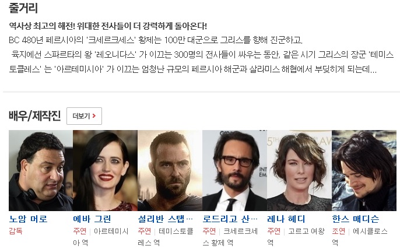Open 에바 그린 actress photo
The height and width of the screenshot is (249, 400).
106,170
